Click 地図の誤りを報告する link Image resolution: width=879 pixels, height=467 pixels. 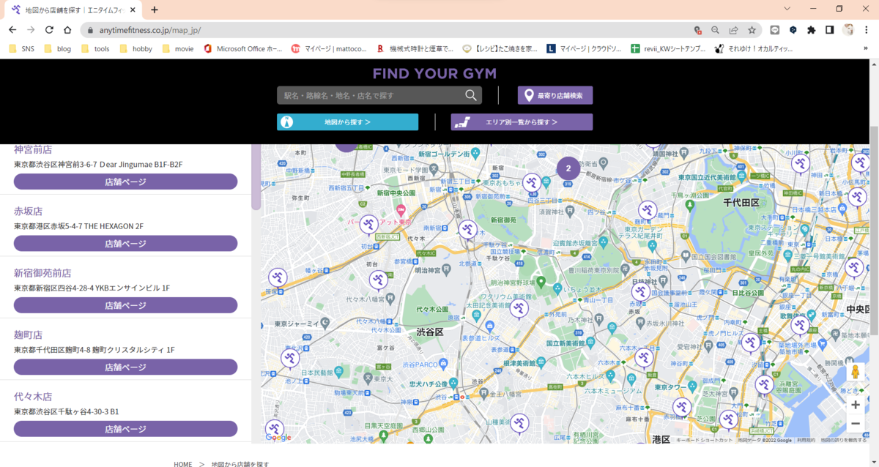pyautogui.click(x=843, y=441)
